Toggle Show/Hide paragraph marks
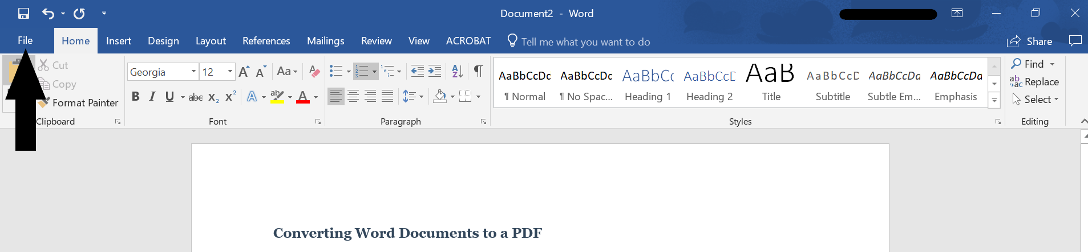Viewport: 1088px width, 252px height. pos(478,71)
